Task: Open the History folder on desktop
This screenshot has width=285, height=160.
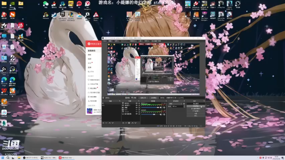Action: click(21, 5)
